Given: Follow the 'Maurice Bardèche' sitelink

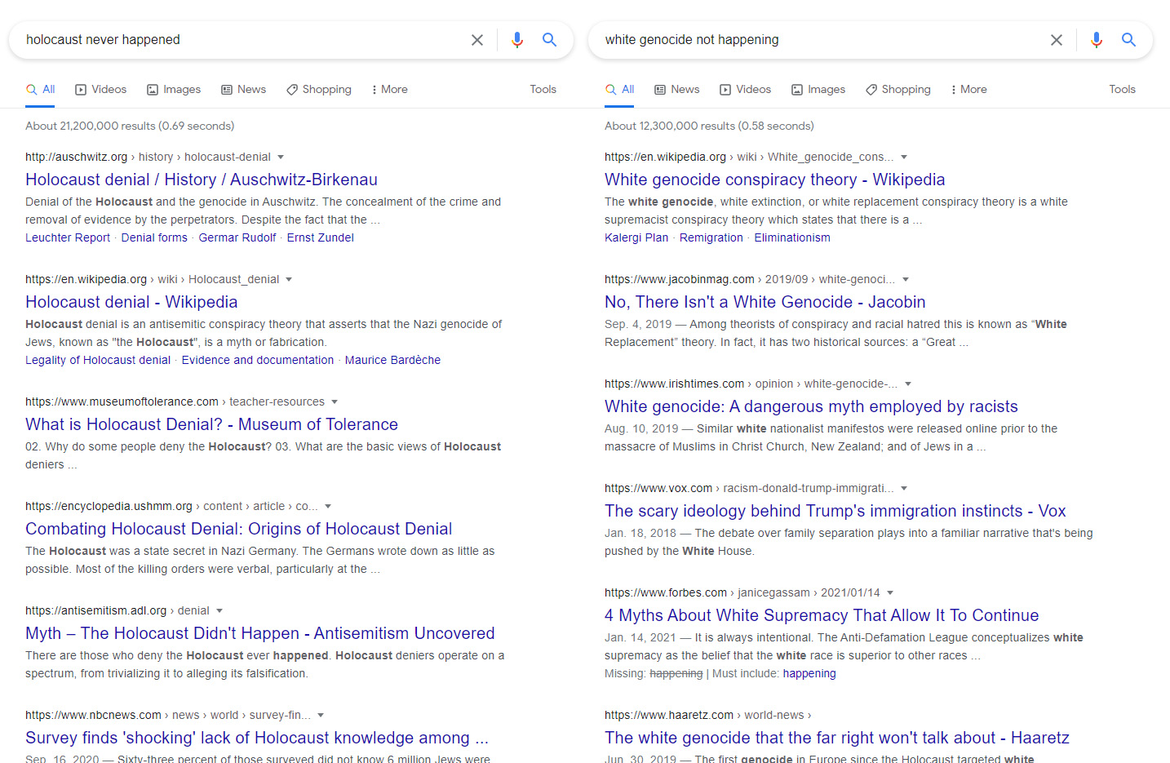Looking at the screenshot, I should tap(392, 361).
